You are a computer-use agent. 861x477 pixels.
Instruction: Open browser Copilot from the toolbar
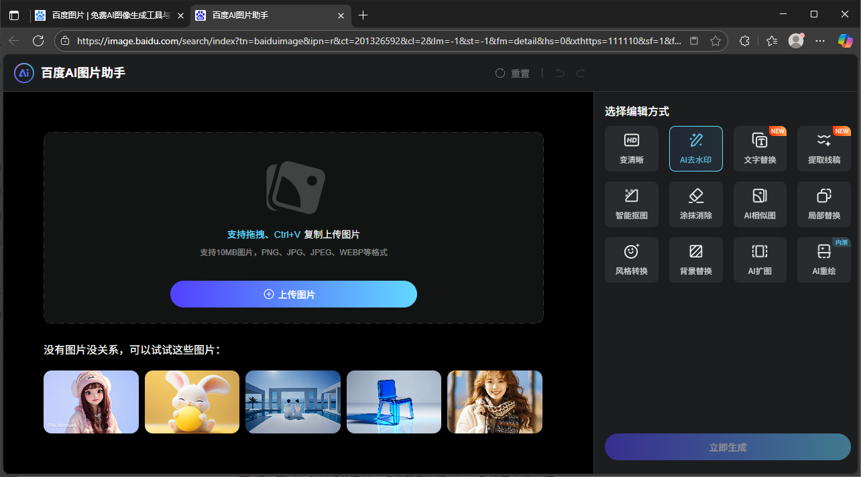point(844,41)
